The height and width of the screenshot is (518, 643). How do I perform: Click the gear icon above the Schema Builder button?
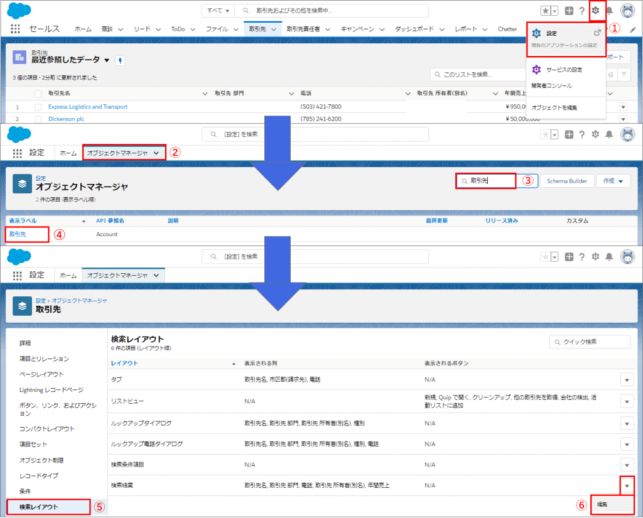pos(595,134)
